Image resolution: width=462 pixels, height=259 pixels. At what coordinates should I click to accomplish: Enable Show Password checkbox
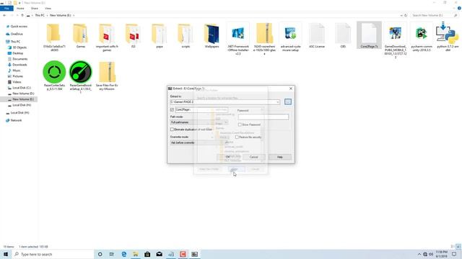[240, 124]
